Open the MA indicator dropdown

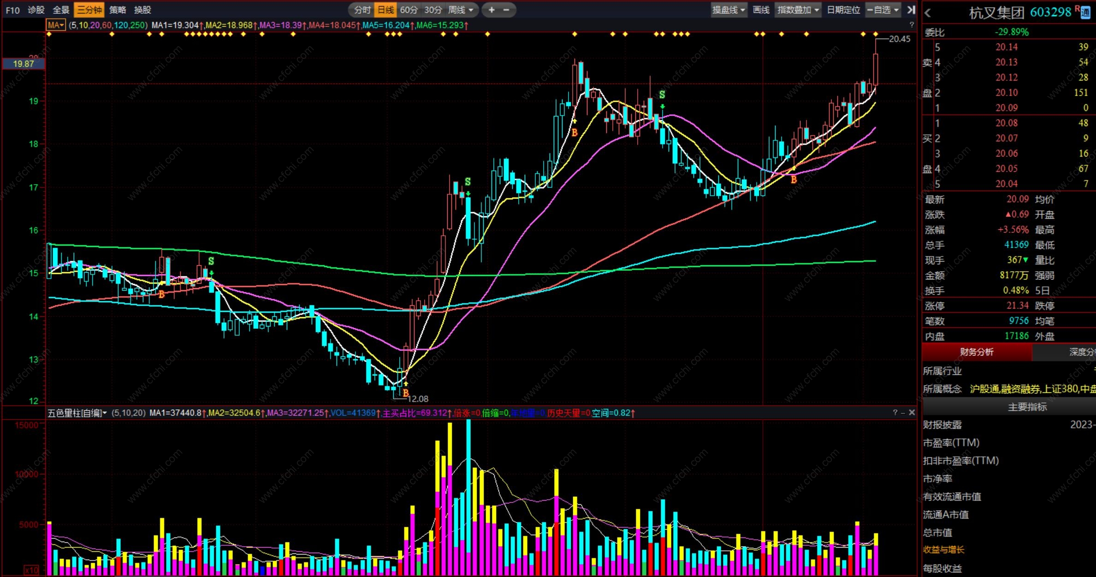(x=56, y=25)
